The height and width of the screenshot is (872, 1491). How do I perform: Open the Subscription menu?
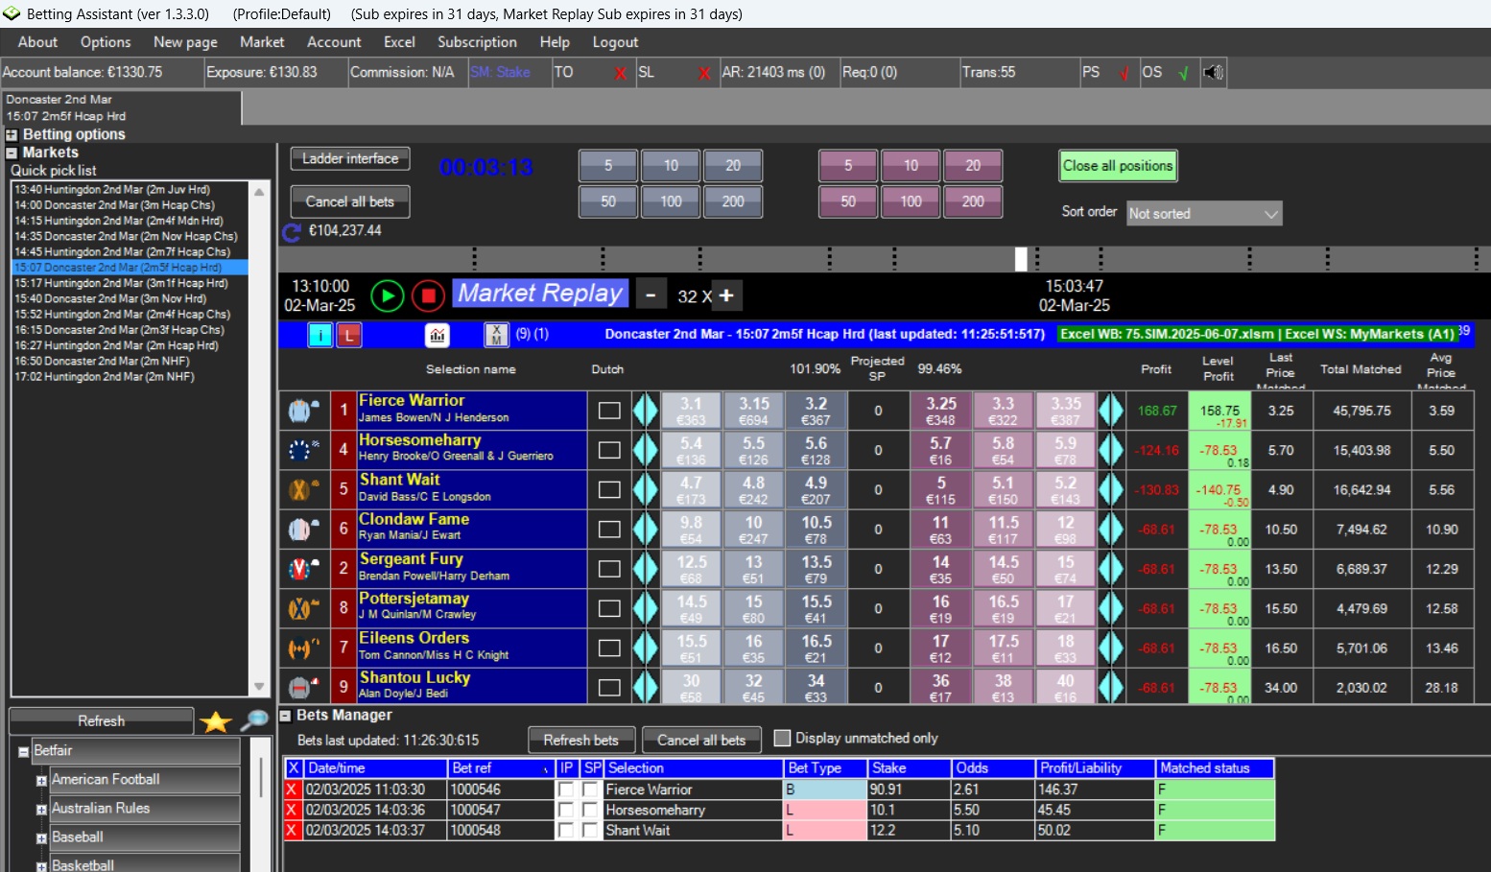(x=477, y=42)
